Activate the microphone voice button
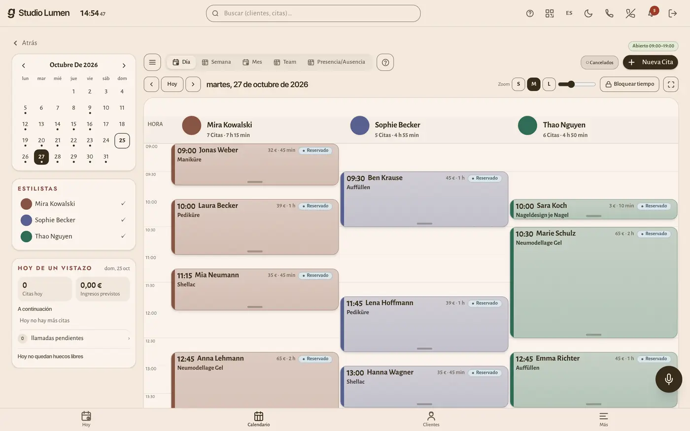Screen dimensions: 690x431 (669, 379)
